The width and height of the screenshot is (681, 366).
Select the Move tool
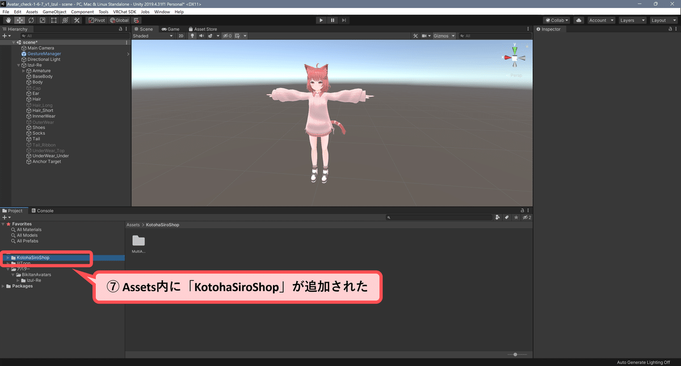coord(20,20)
